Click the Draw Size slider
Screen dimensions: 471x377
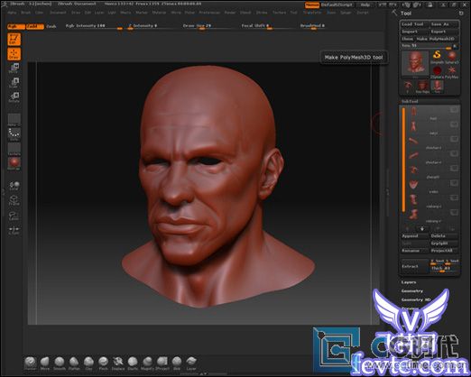pyautogui.click(x=205, y=26)
